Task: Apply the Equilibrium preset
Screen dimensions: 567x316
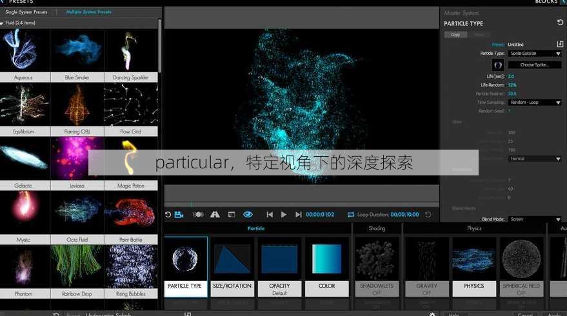Action: 25,110
